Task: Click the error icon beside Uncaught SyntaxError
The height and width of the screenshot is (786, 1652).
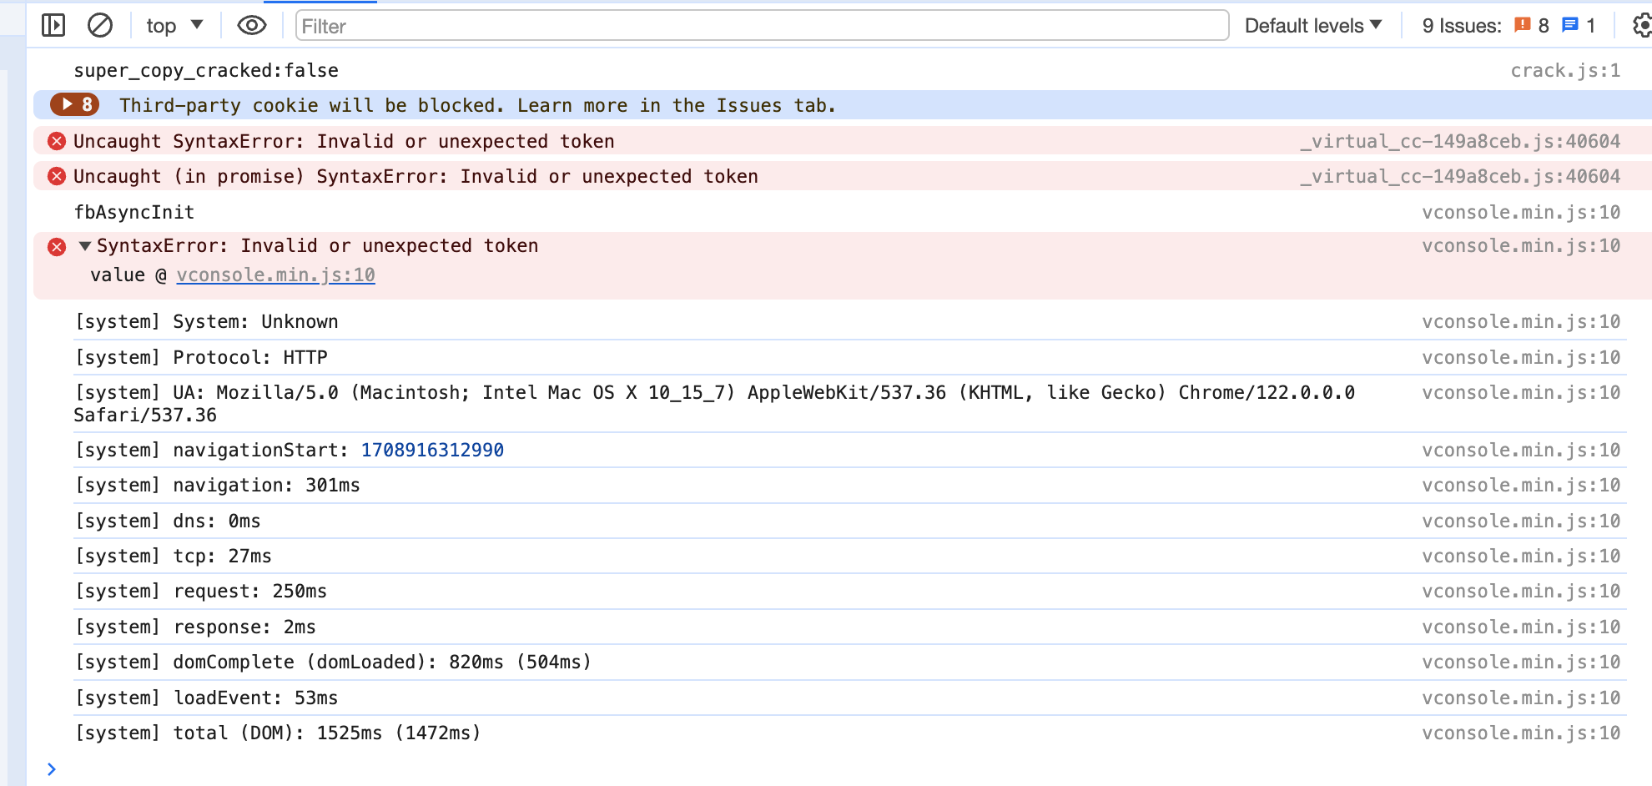Action: point(57,141)
